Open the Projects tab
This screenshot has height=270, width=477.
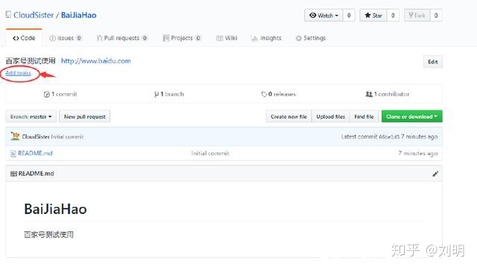(182, 38)
